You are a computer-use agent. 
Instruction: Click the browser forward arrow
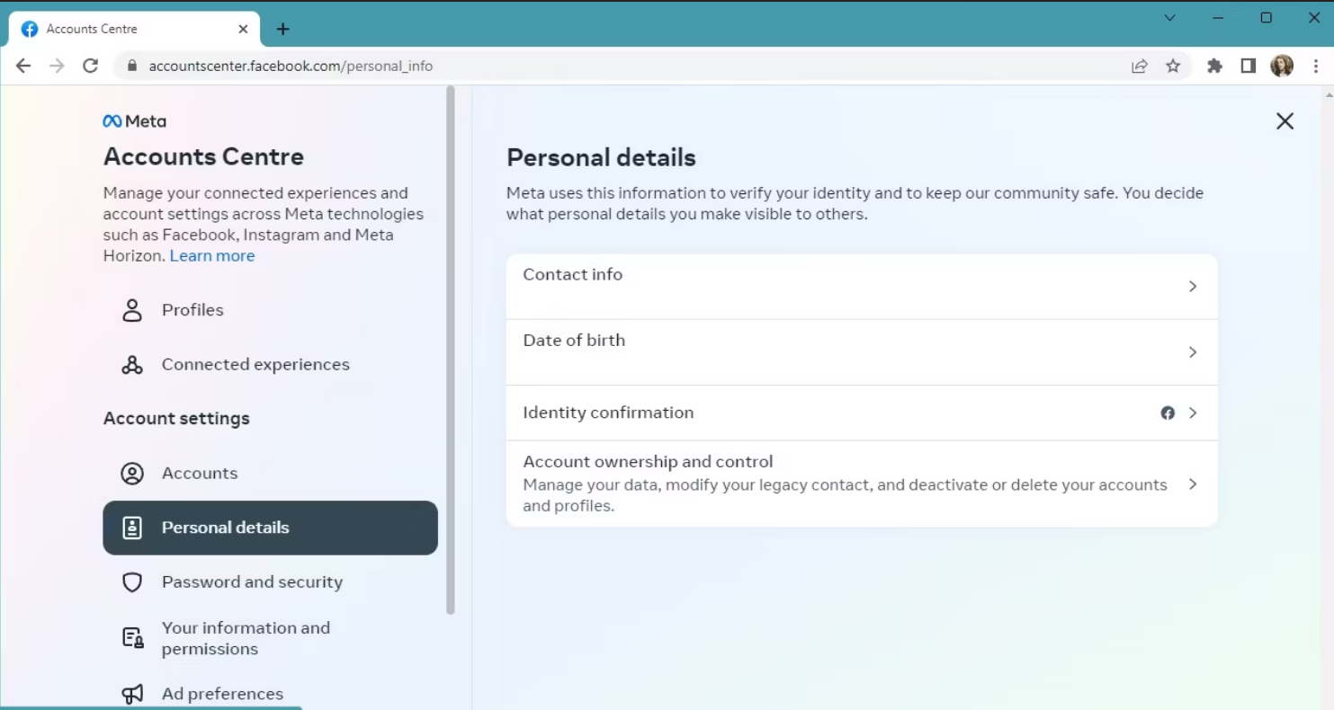(x=57, y=66)
